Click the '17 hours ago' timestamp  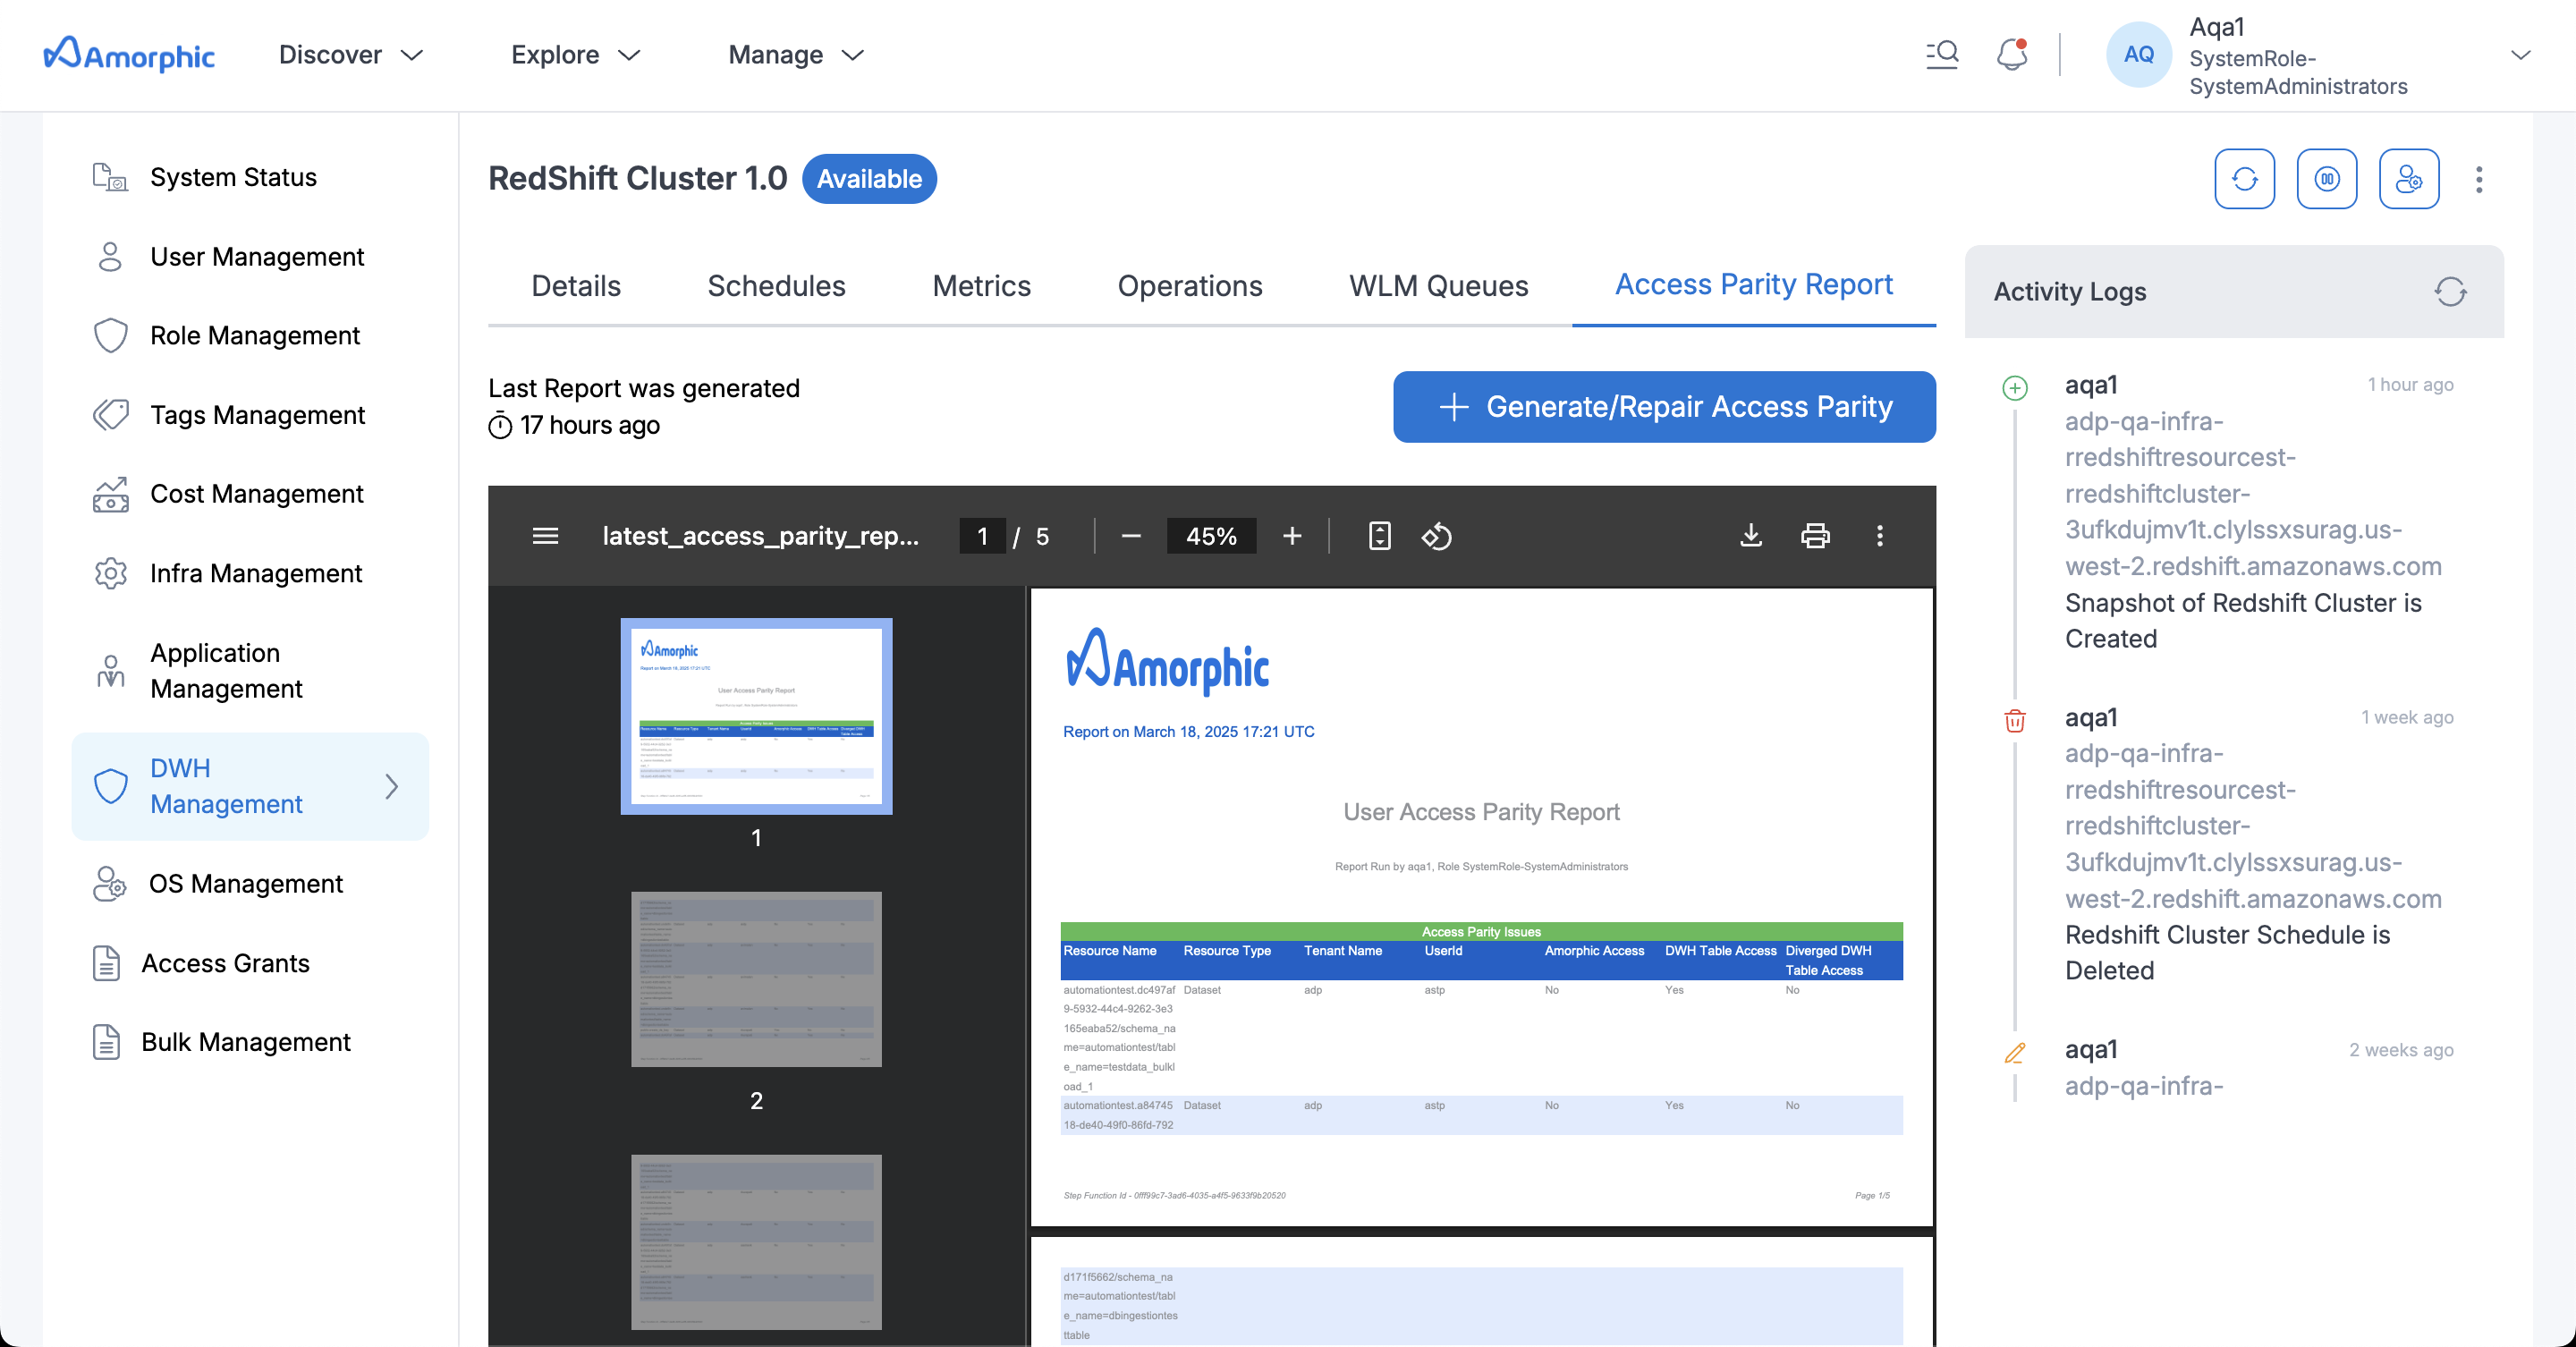pyautogui.click(x=589, y=426)
